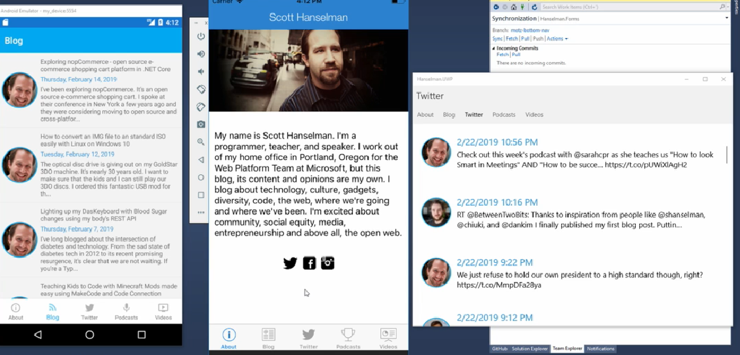Image resolution: width=740 pixels, height=355 pixels.
Task: Select the iOS app Podcasts tab
Action: click(348, 338)
